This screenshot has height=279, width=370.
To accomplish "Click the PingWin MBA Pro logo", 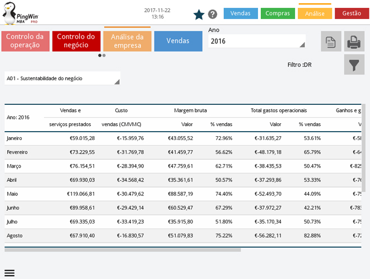I will tap(20, 13).
